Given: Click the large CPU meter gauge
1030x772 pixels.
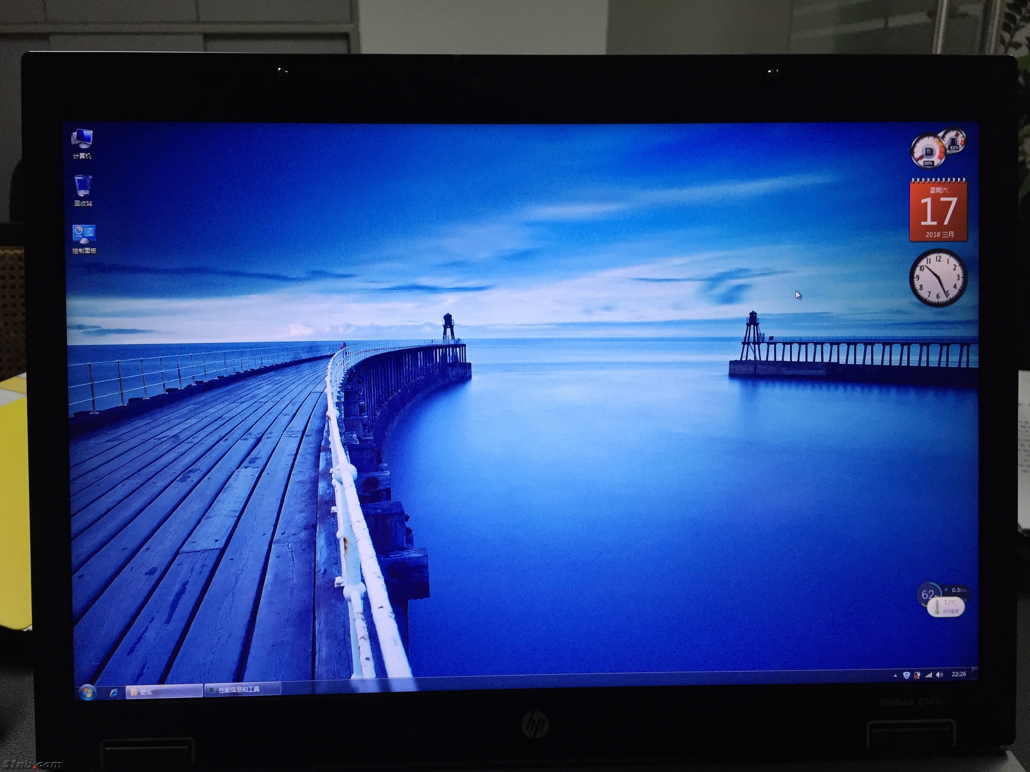Looking at the screenshot, I should 927,152.
